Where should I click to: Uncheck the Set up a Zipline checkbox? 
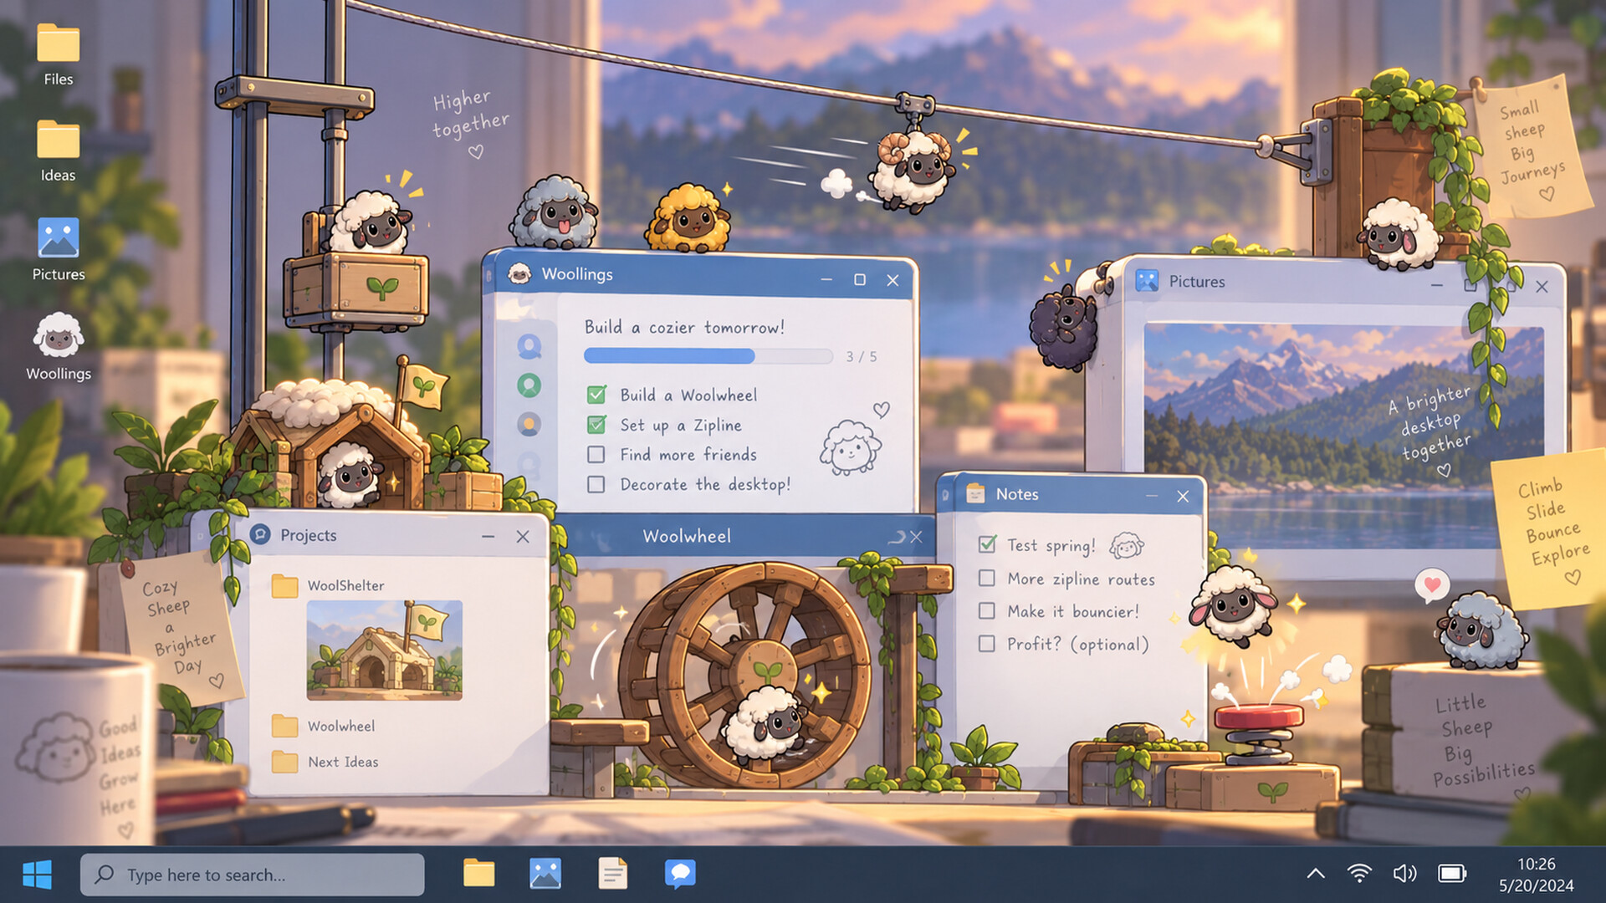pyautogui.click(x=596, y=425)
